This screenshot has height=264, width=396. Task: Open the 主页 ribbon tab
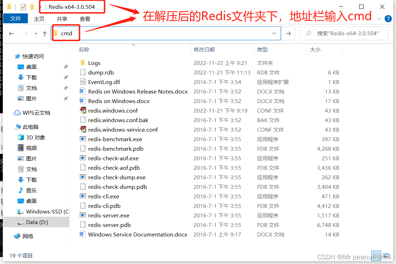pyautogui.click(x=39, y=19)
